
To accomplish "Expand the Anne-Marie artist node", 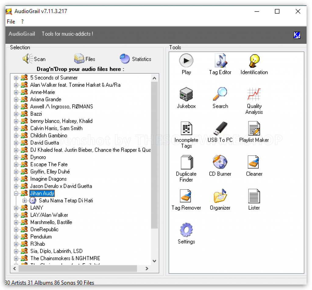I will pos(16,93).
